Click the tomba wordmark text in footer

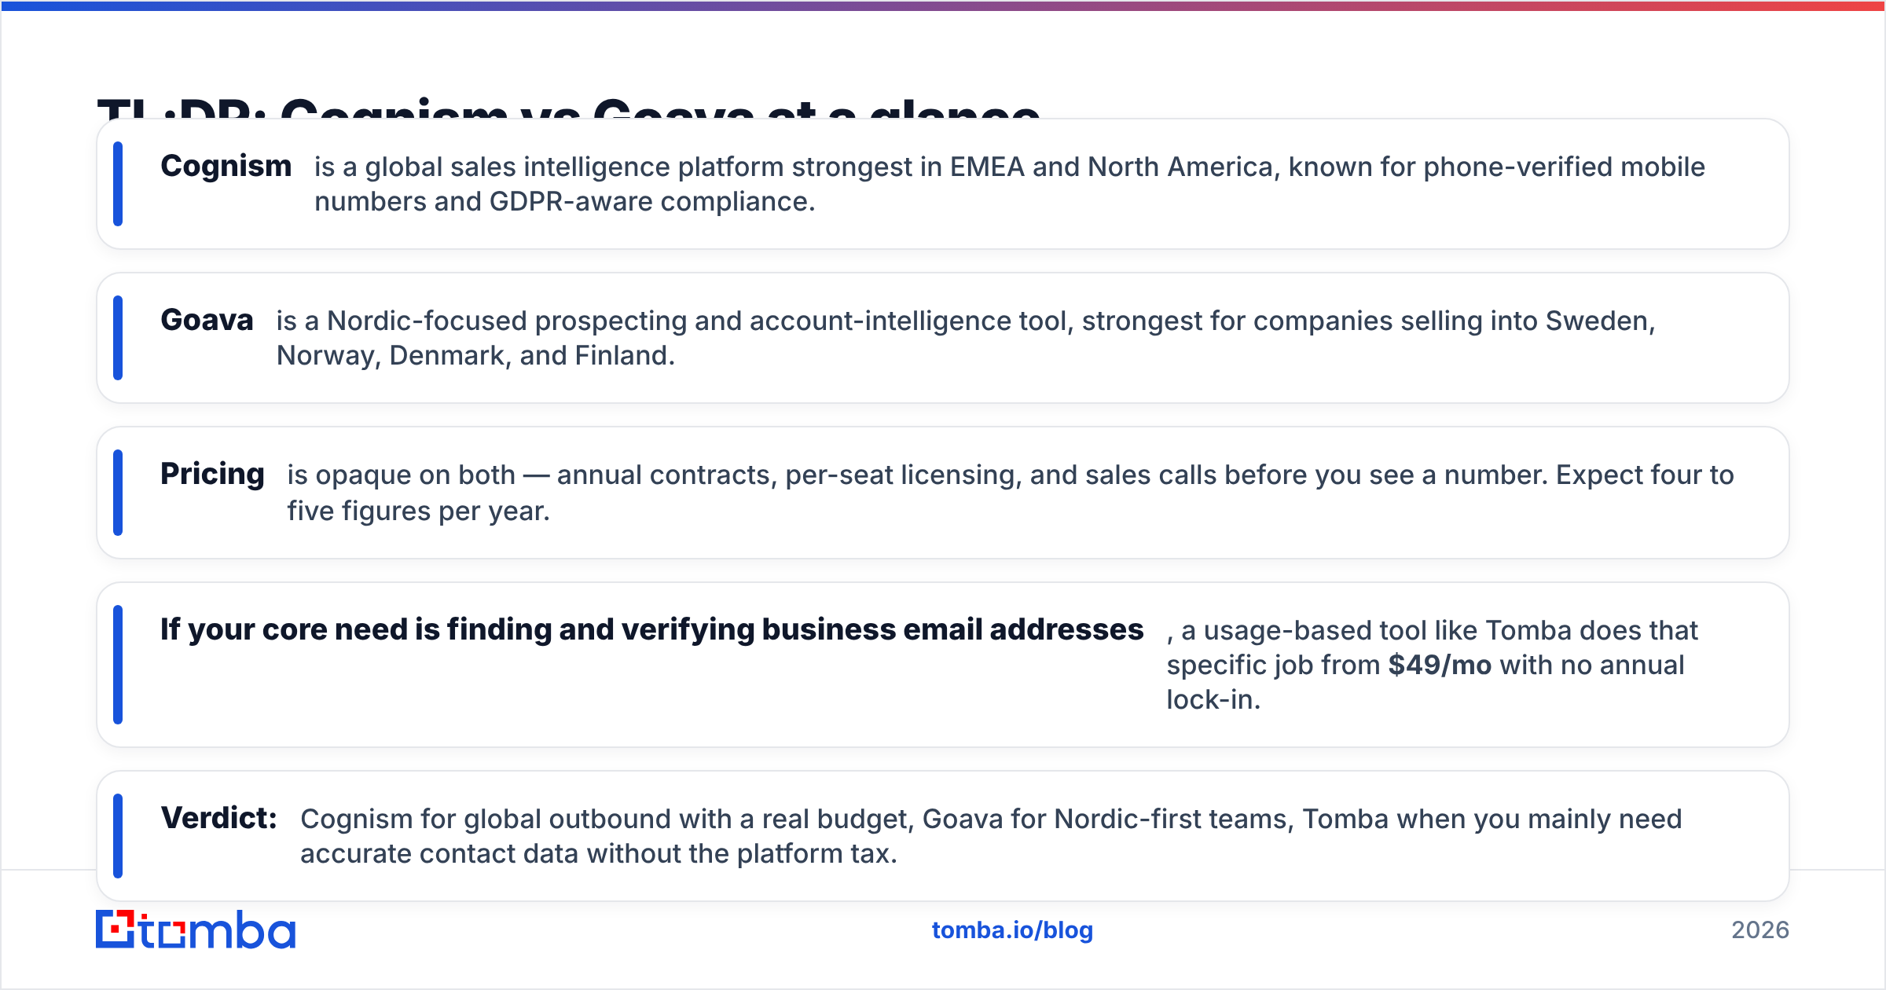tap(218, 930)
